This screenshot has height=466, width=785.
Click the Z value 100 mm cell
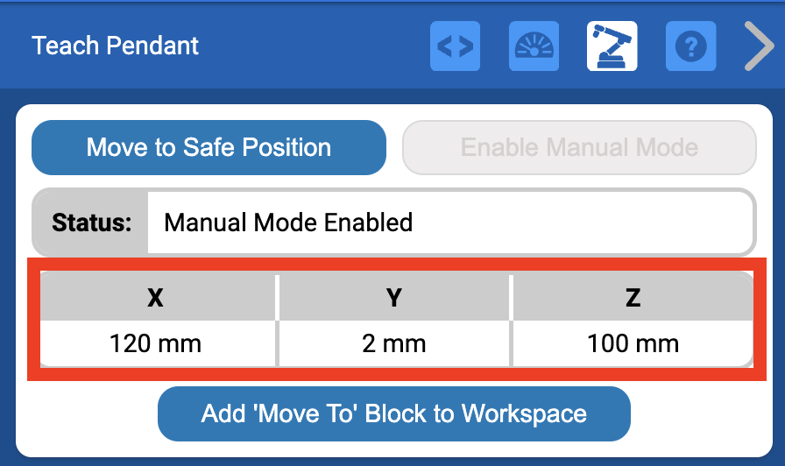633,343
